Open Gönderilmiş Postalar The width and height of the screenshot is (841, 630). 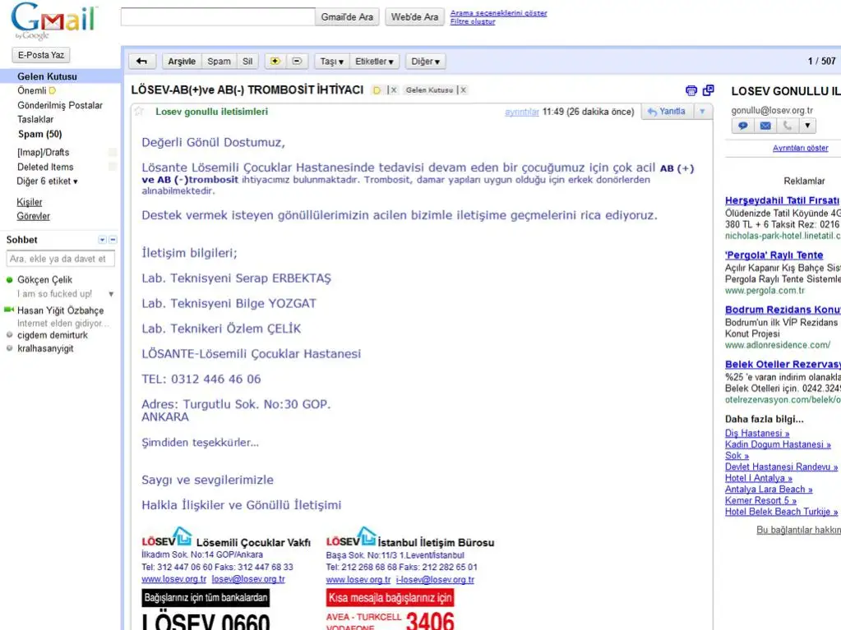pos(59,105)
